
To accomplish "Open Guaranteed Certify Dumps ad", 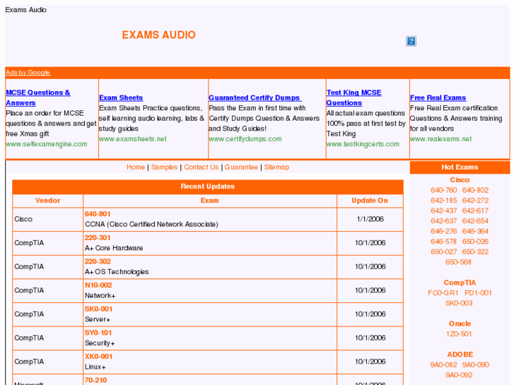I will (x=255, y=97).
